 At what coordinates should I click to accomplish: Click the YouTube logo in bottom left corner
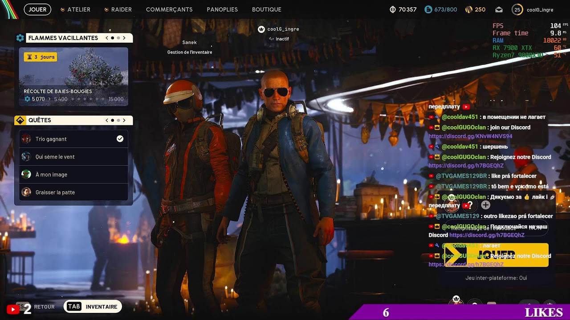(x=13, y=309)
